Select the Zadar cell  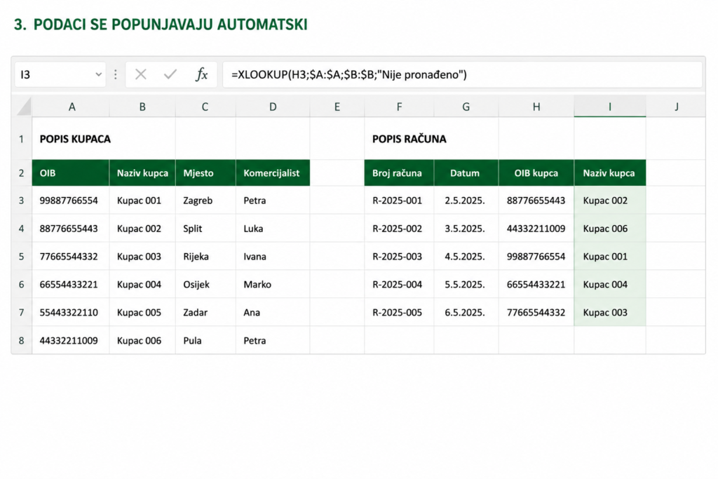click(205, 312)
